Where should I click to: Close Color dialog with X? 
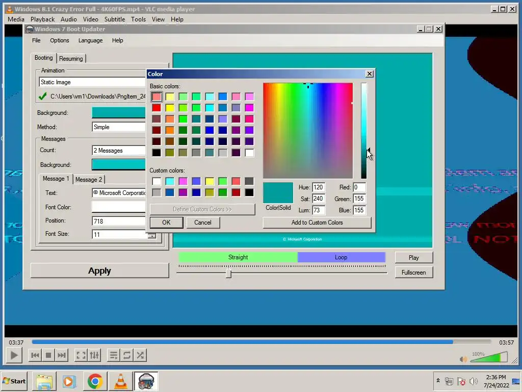pos(370,74)
